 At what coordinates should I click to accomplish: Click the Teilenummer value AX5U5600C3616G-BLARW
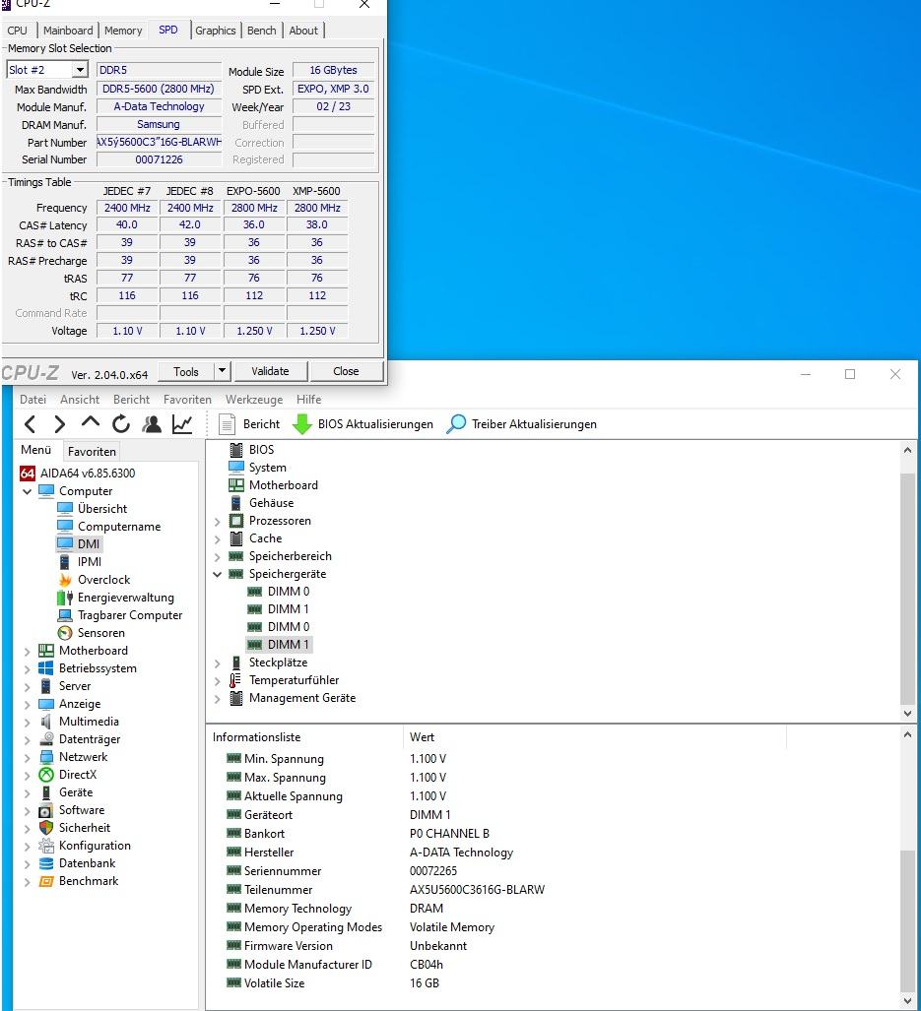coord(477,890)
